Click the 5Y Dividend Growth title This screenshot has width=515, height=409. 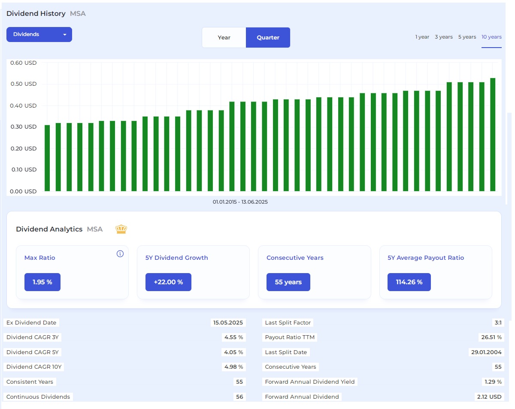177,258
